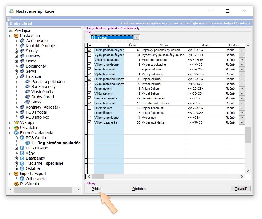
Task: Click the folder icon next to Výstupy
Action: 16,122
